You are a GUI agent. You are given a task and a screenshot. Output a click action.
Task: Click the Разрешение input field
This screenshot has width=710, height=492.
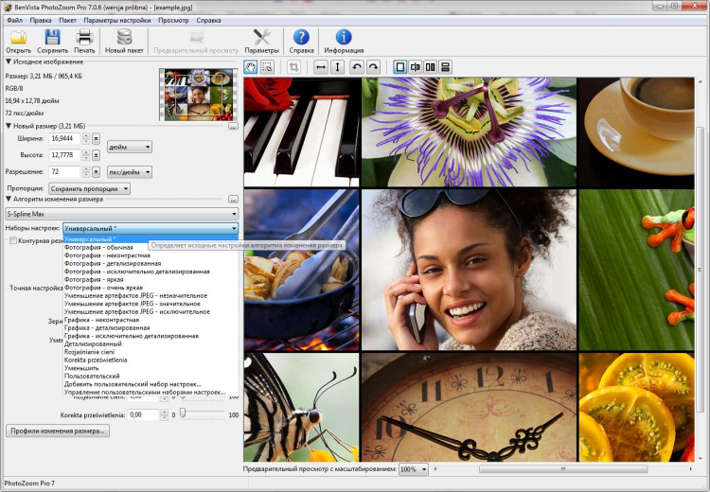point(64,172)
